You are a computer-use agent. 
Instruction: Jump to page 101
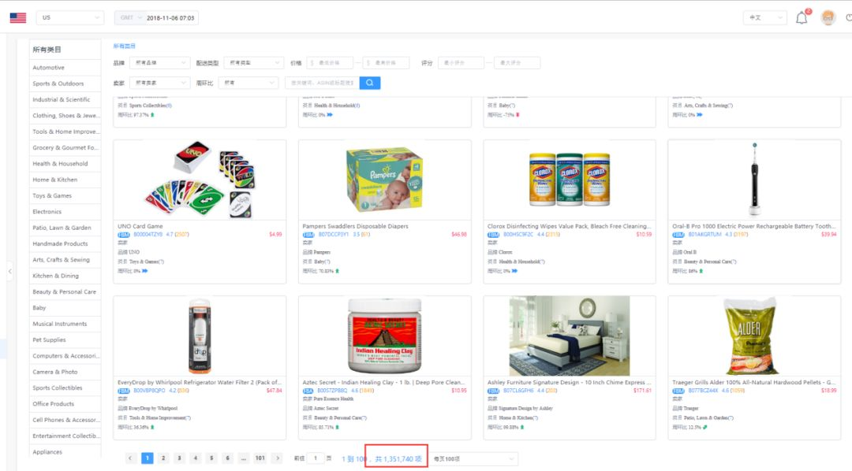[260, 458]
